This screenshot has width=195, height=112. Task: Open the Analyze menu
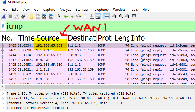65,10
